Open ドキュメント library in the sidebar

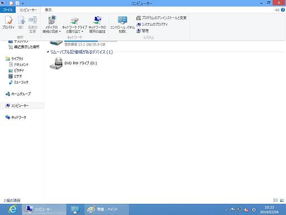coord(18,64)
